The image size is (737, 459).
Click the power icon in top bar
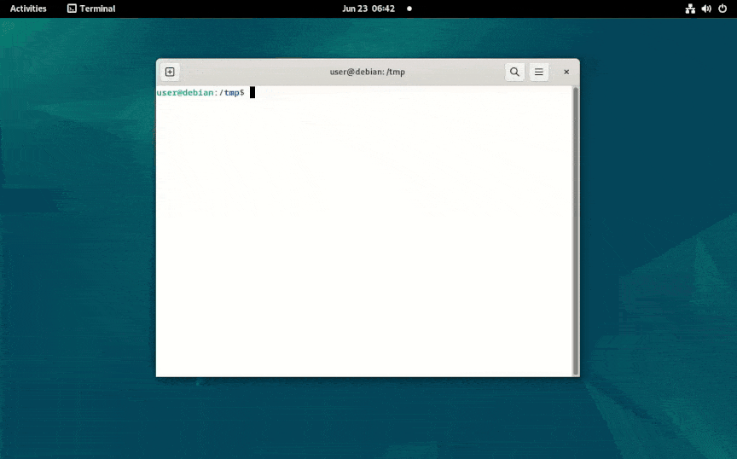722,9
